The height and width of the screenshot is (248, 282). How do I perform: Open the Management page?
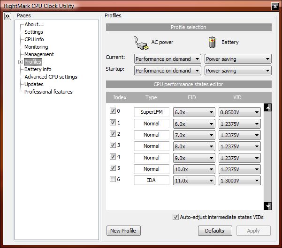coord(39,54)
